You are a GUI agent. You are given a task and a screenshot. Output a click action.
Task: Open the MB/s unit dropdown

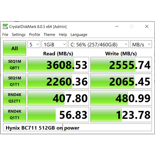[141, 44]
